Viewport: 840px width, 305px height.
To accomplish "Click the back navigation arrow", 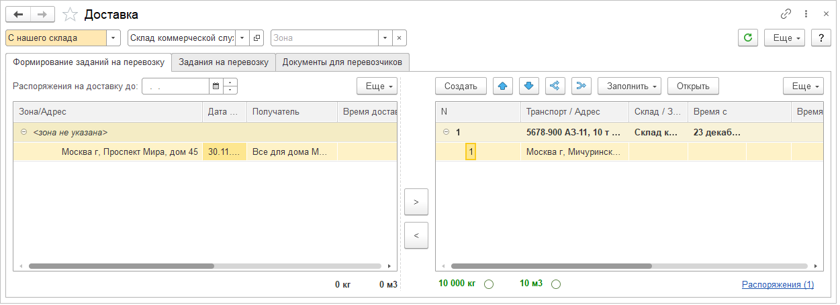I will tap(18, 14).
